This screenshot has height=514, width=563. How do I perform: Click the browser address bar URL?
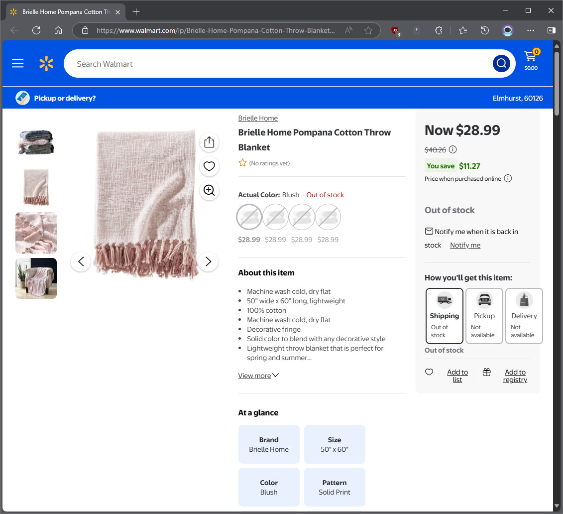tap(216, 30)
